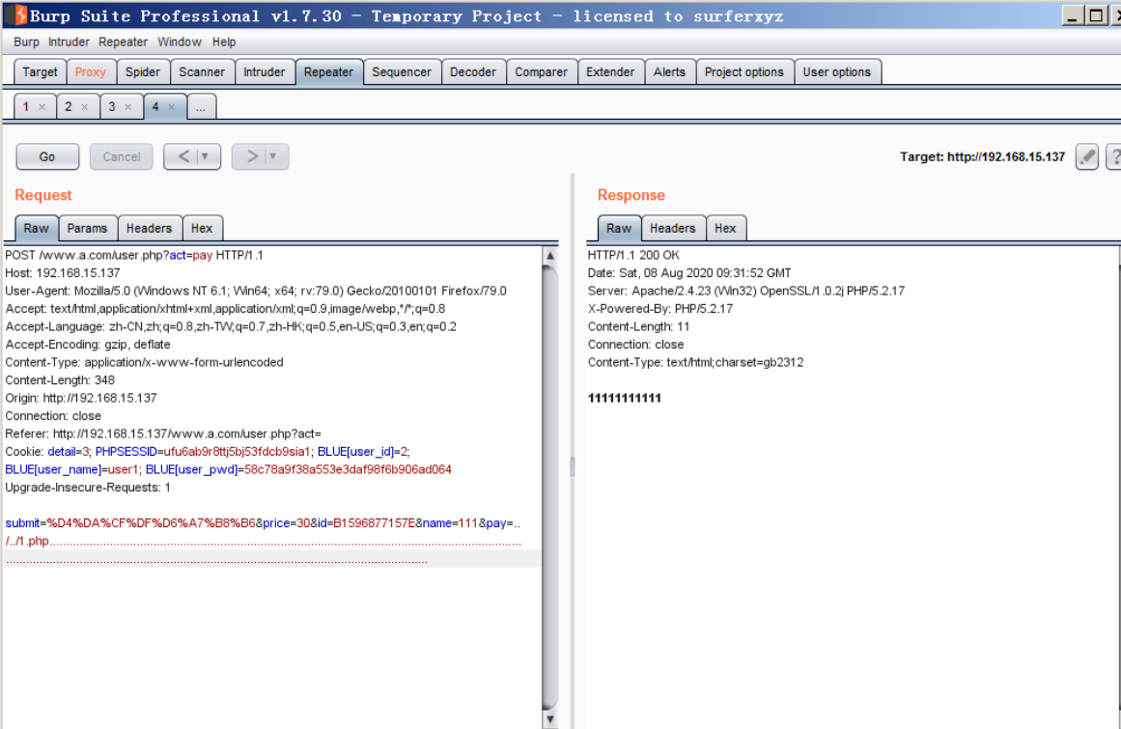Close Repeater tab 1
The width and height of the screenshot is (1121, 729).
click(x=42, y=107)
